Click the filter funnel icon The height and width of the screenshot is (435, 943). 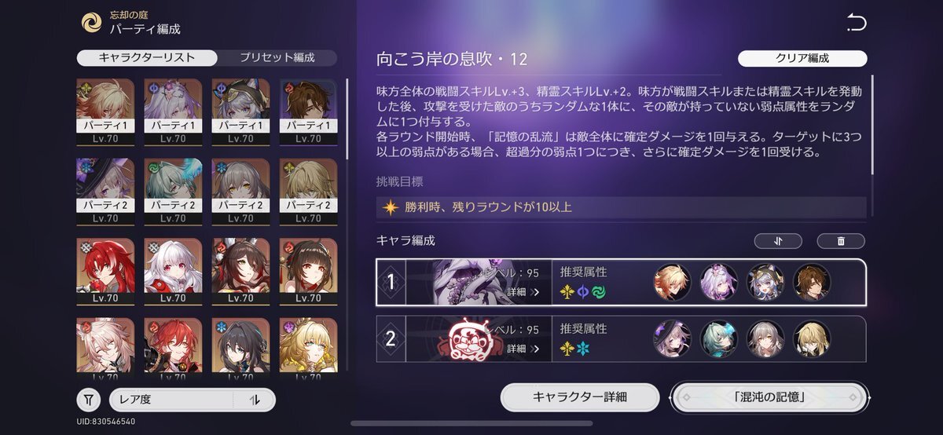coord(89,400)
